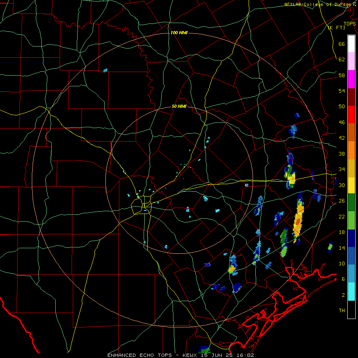This screenshot has width=358, height=358.
Task: Click the "TH" threshold legend label
Action: pos(342,311)
